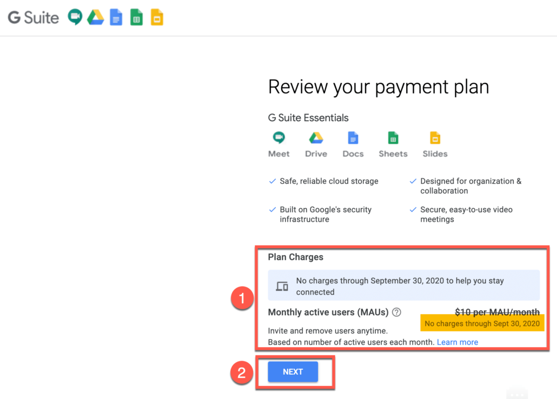
Task: Click the Sheets label under its icon
Action: [x=393, y=154]
